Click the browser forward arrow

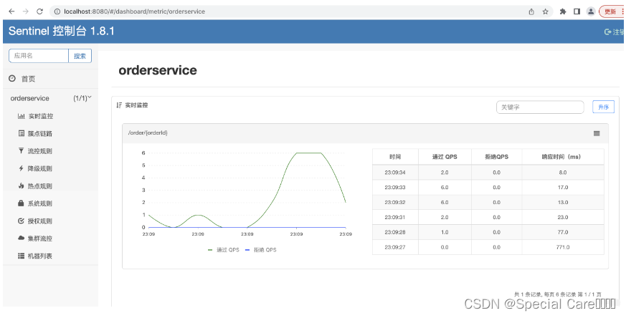(26, 11)
